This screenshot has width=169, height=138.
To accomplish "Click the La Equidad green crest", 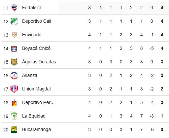I will tap(14, 116).
